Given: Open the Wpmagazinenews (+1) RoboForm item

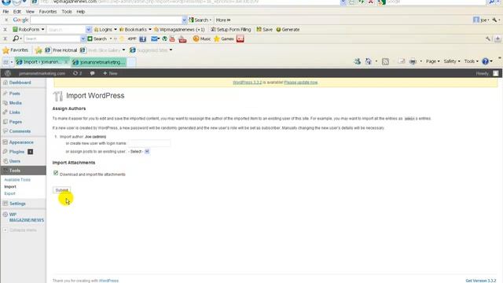Looking at the screenshot, I should 179,30.
